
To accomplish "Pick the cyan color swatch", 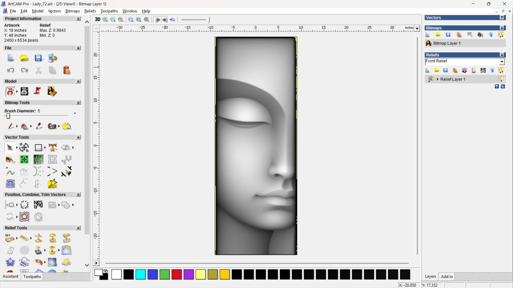I will (x=141, y=274).
